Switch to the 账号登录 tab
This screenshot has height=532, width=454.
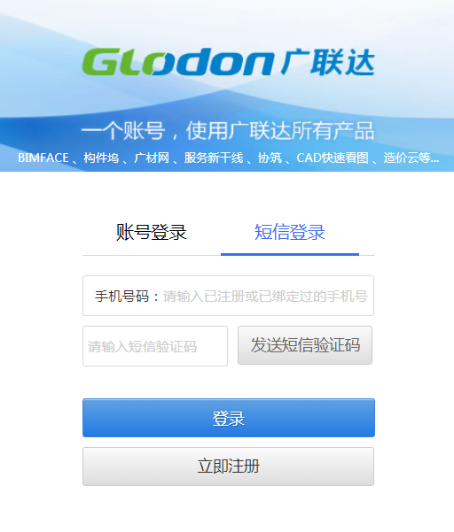(152, 233)
